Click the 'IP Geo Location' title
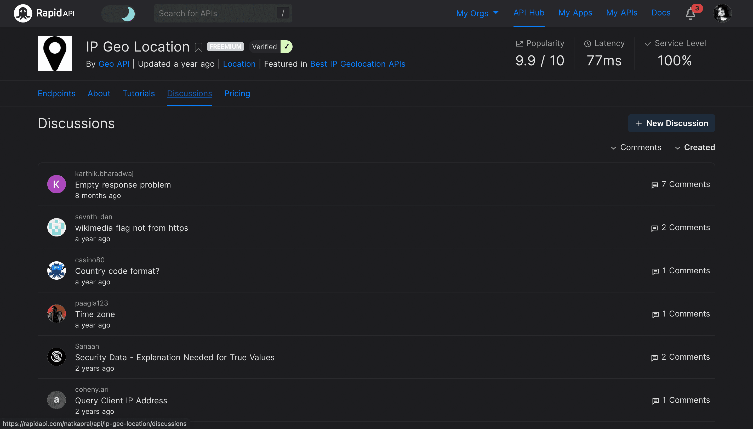753x429 pixels. pos(138,47)
